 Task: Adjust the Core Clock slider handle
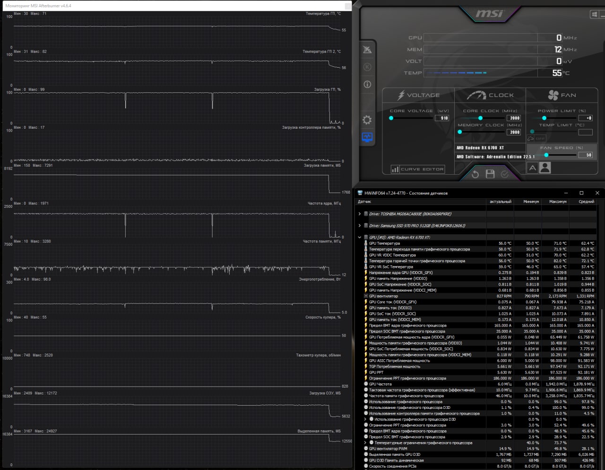pyautogui.click(x=481, y=118)
